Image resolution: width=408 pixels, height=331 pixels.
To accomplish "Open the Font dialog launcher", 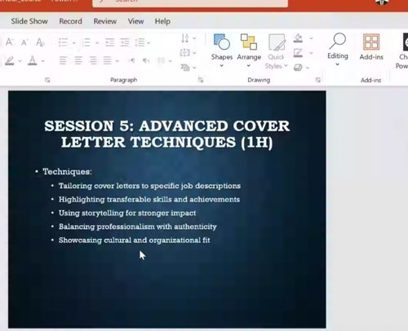I will pos(47,80).
